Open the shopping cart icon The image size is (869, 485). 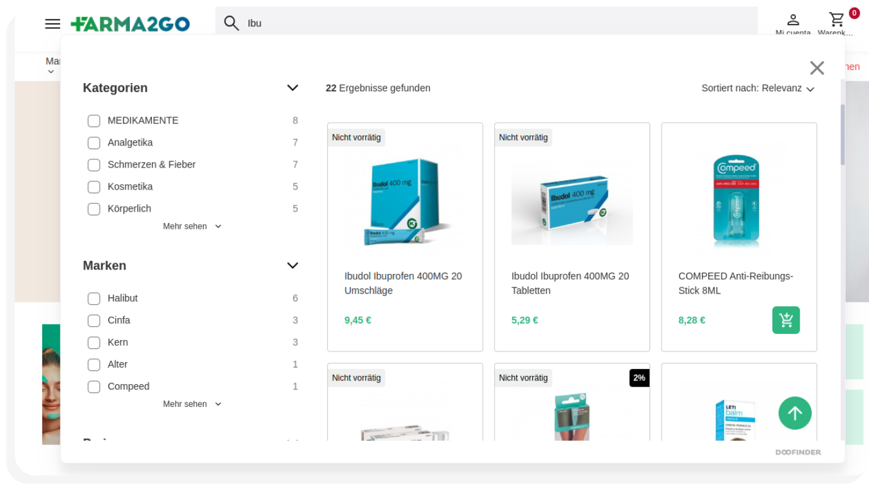tap(836, 21)
